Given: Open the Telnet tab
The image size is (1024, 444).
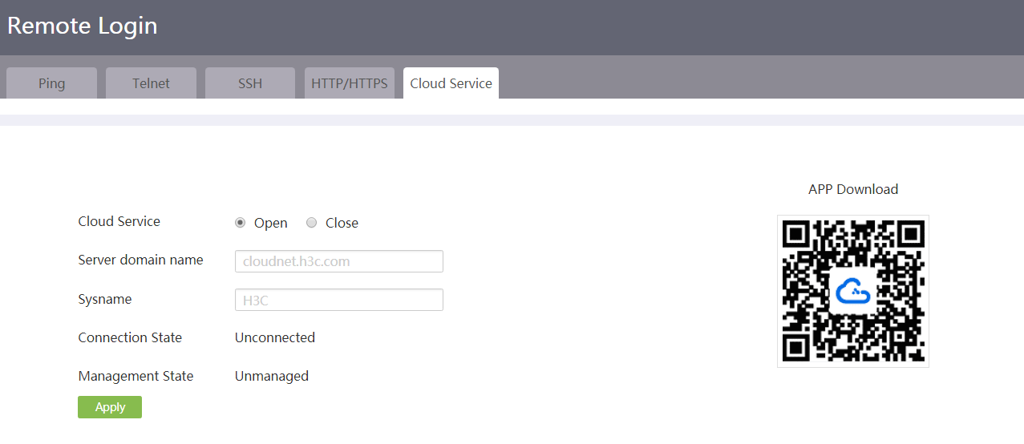Looking at the screenshot, I should (x=151, y=83).
